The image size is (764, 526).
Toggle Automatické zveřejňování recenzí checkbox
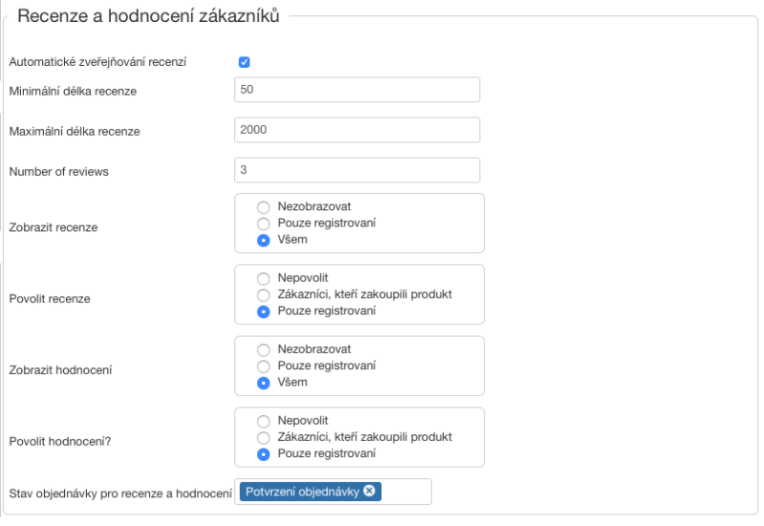coord(244,62)
